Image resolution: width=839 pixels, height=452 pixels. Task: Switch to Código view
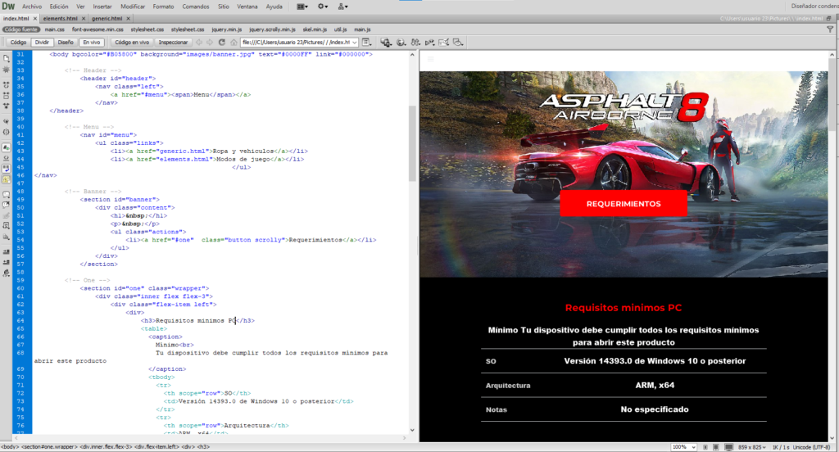tap(18, 43)
